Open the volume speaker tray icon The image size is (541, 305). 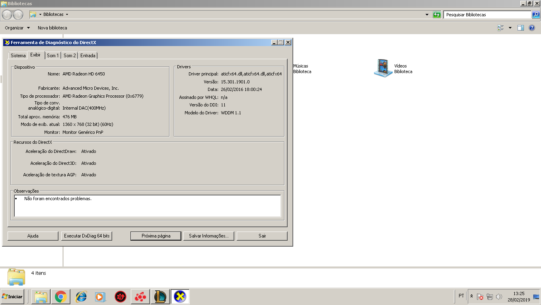[499, 297]
